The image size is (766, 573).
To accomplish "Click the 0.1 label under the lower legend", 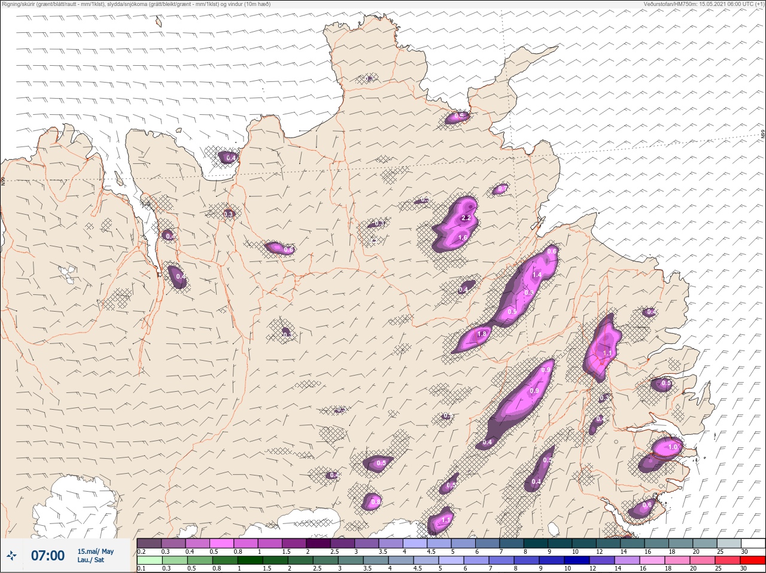I will click(141, 568).
